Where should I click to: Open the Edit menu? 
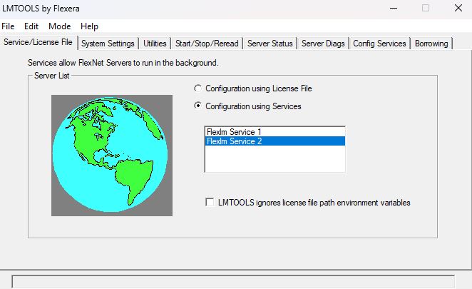tap(31, 26)
